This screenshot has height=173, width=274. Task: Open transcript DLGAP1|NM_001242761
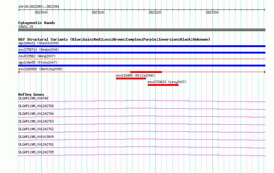pos(36,144)
